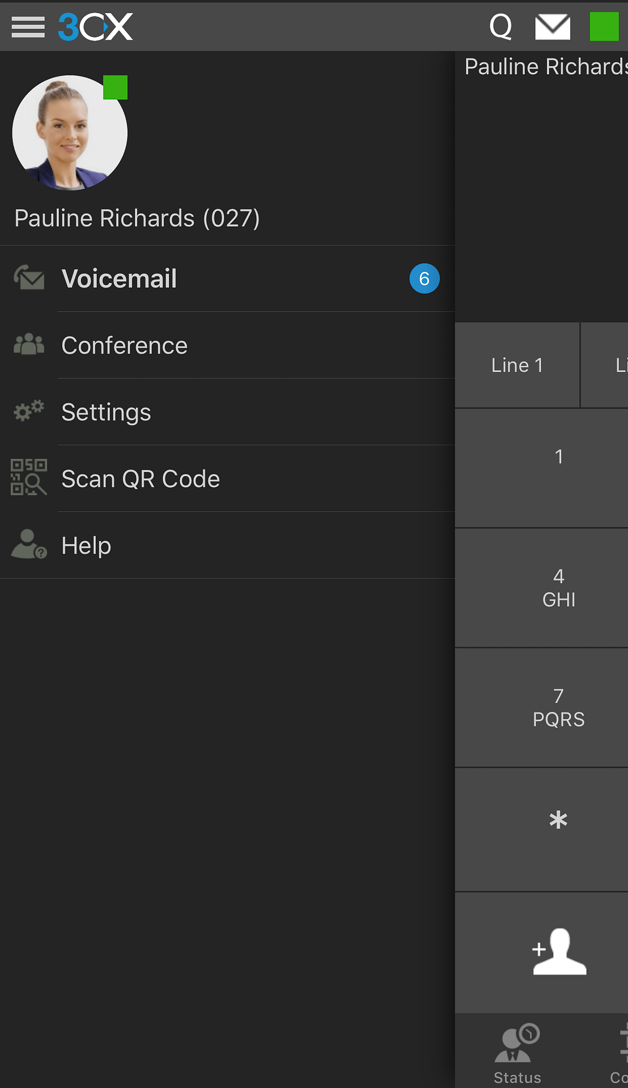Open Voicemail from side menu

(227, 279)
